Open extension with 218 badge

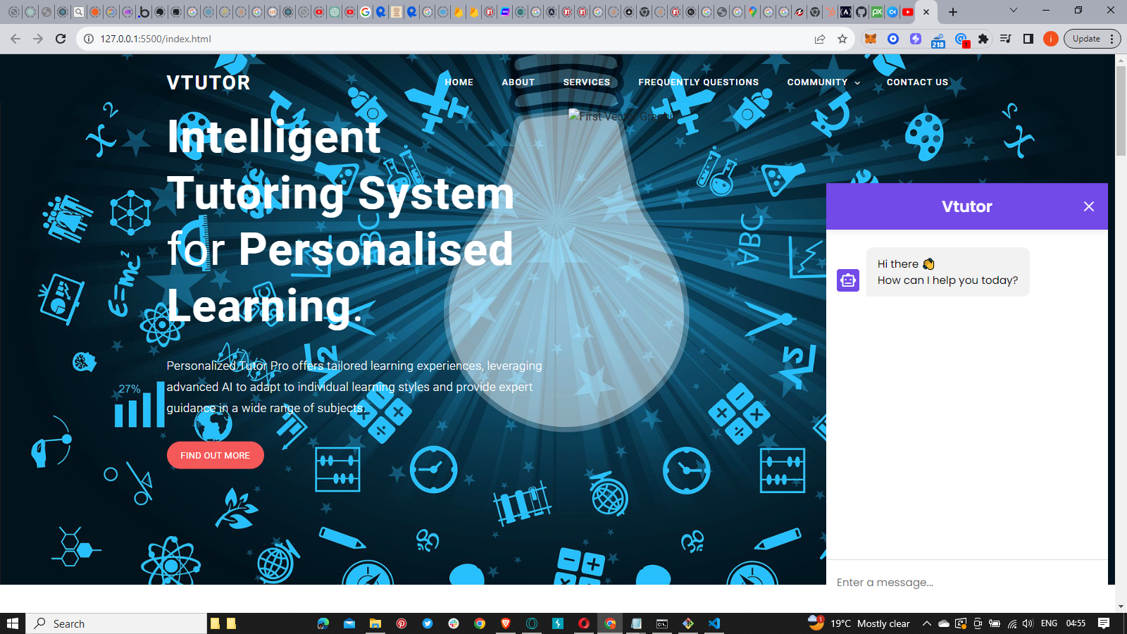938,40
